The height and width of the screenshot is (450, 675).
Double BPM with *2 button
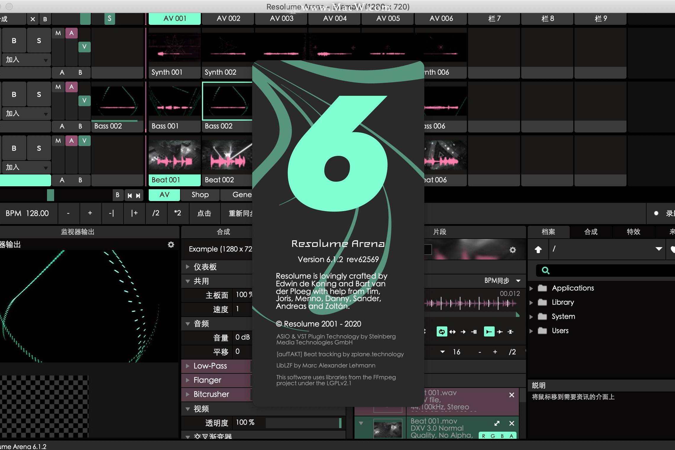point(178,213)
